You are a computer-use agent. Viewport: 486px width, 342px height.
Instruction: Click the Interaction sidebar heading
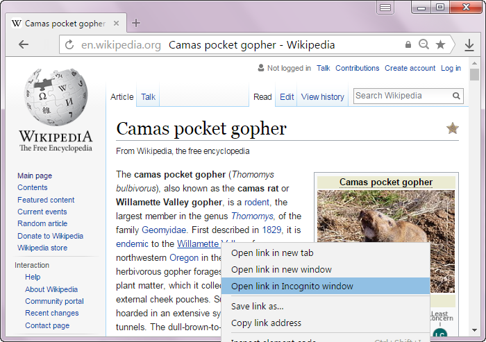tap(32, 265)
